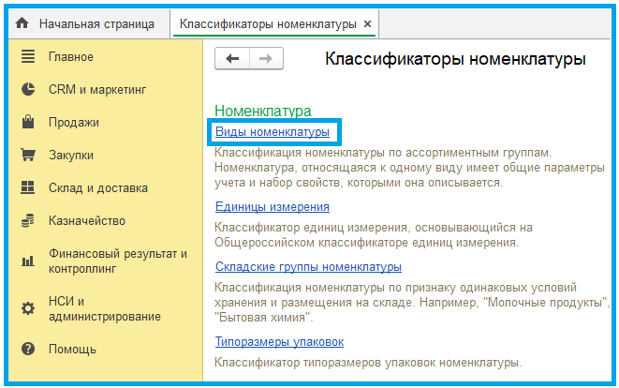Screen dimensions: 619x388
Task: Click the CRM и маркетинг pie chart icon
Action: pos(27,90)
